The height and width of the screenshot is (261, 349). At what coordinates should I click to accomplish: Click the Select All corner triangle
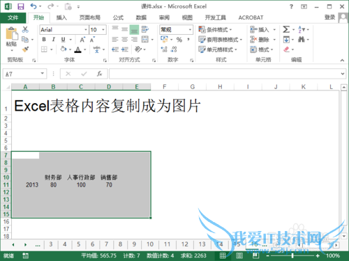point(8,87)
